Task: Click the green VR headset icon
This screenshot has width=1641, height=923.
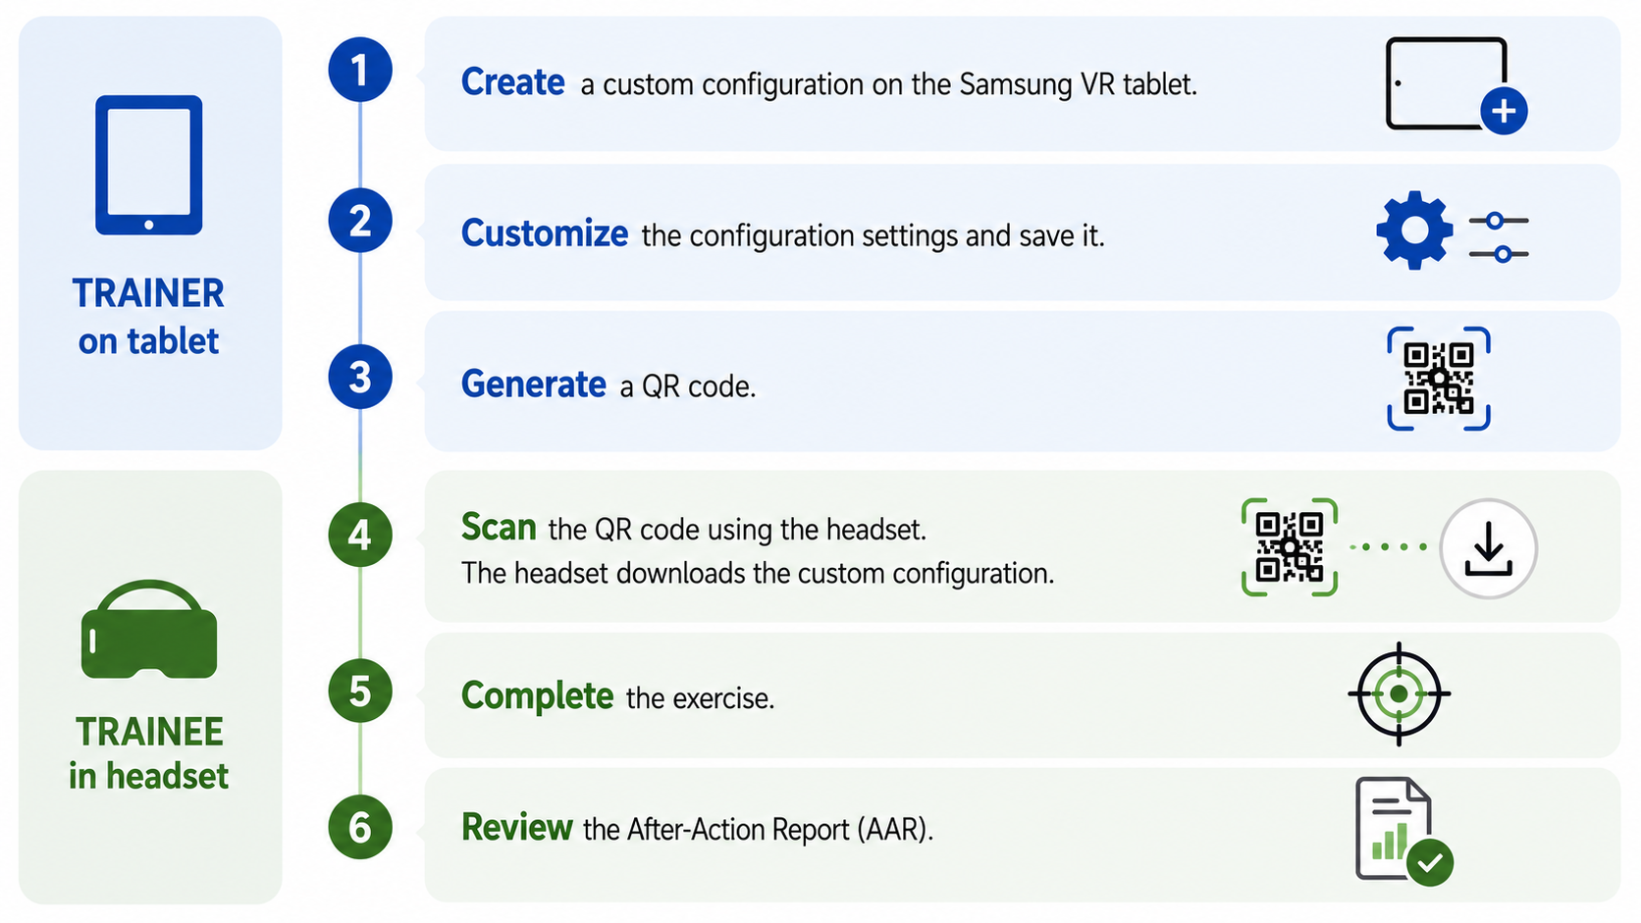Action: (x=149, y=630)
